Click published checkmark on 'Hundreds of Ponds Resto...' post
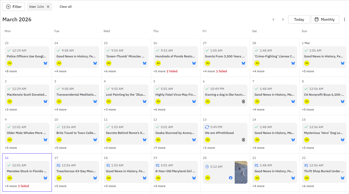The width and height of the screenshot is (349, 194). [x=158, y=50]
